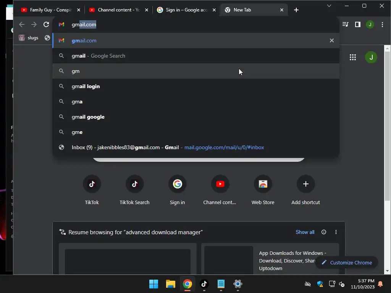
Task: Remove the gmail.com suggestion with X
Action: point(332,40)
